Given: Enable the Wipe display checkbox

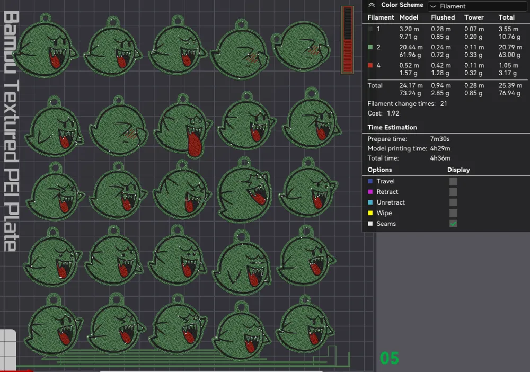Looking at the screenshot, I should [x=453, y=213].
